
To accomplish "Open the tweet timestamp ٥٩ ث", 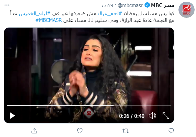I will (107, 5).
